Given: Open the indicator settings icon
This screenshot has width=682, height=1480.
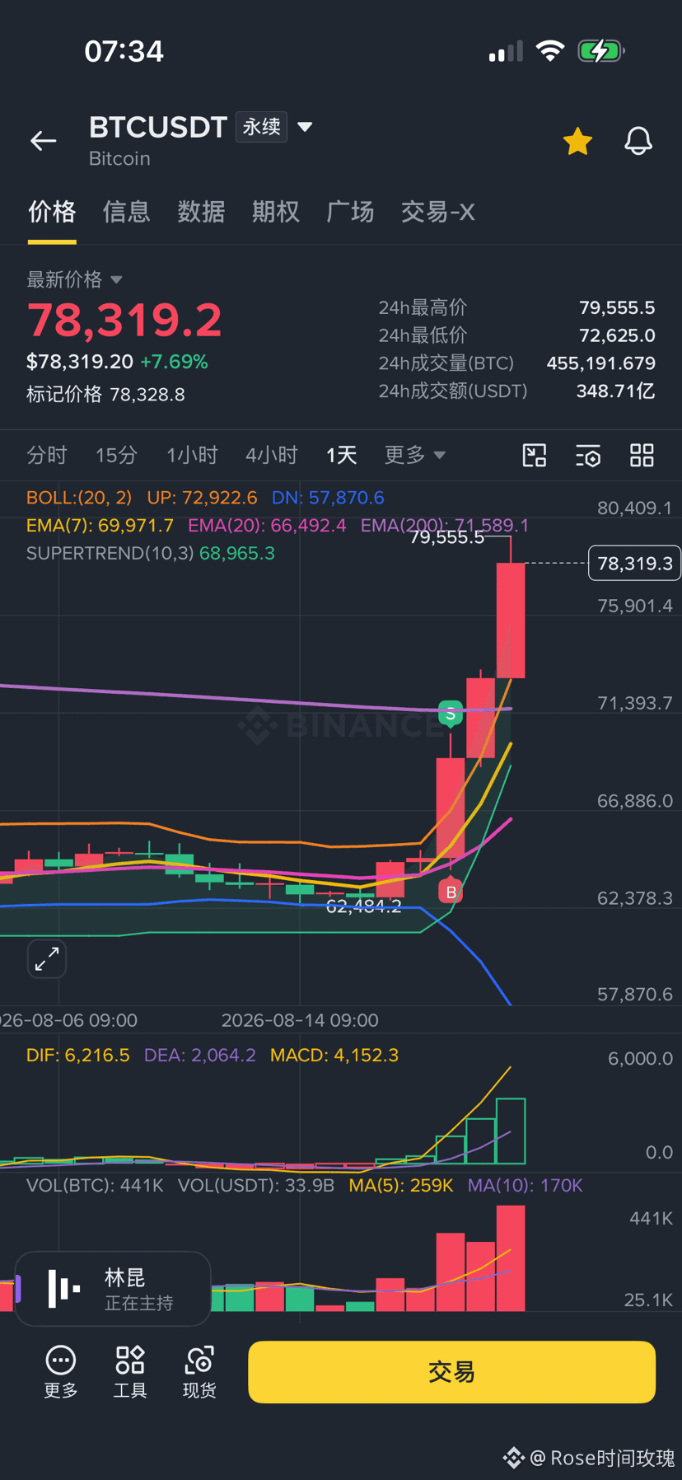Looking at the screenshot, I should [x=588, y=455].
